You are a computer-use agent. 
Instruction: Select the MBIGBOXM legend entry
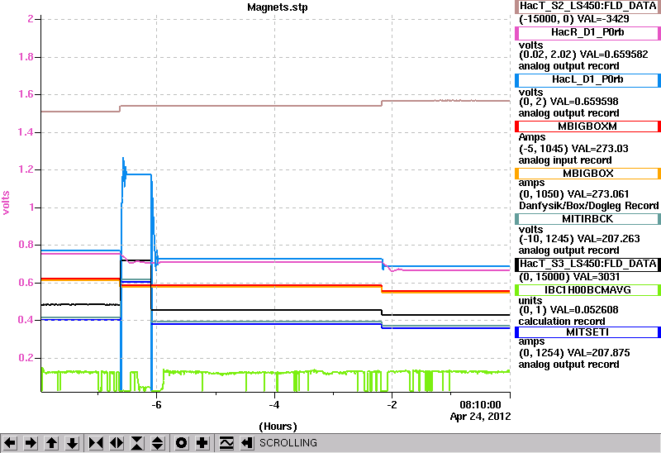click(x=587, y=126)
